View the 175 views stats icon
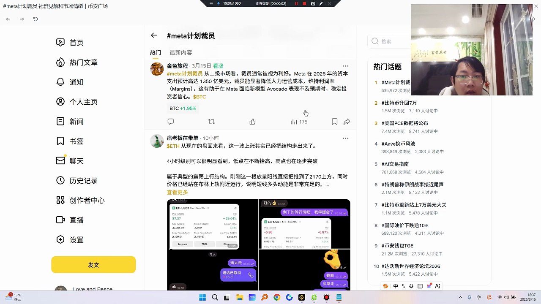 [x=294, y=122]
